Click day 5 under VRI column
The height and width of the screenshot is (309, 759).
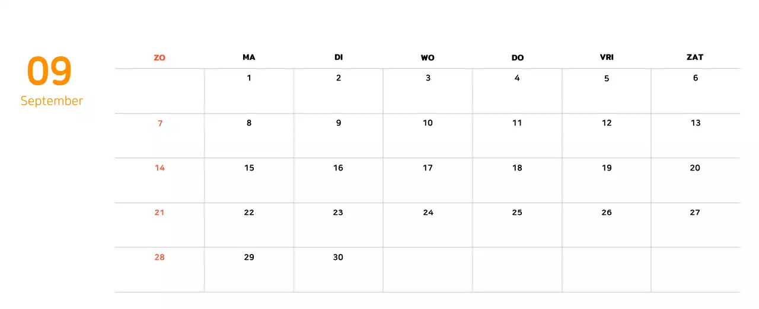(x=606, y=79)
